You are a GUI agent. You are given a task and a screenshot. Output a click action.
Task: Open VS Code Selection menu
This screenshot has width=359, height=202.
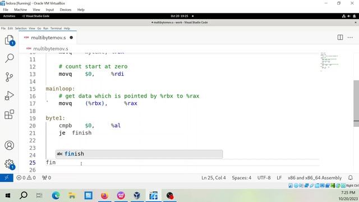coord(21,29)
